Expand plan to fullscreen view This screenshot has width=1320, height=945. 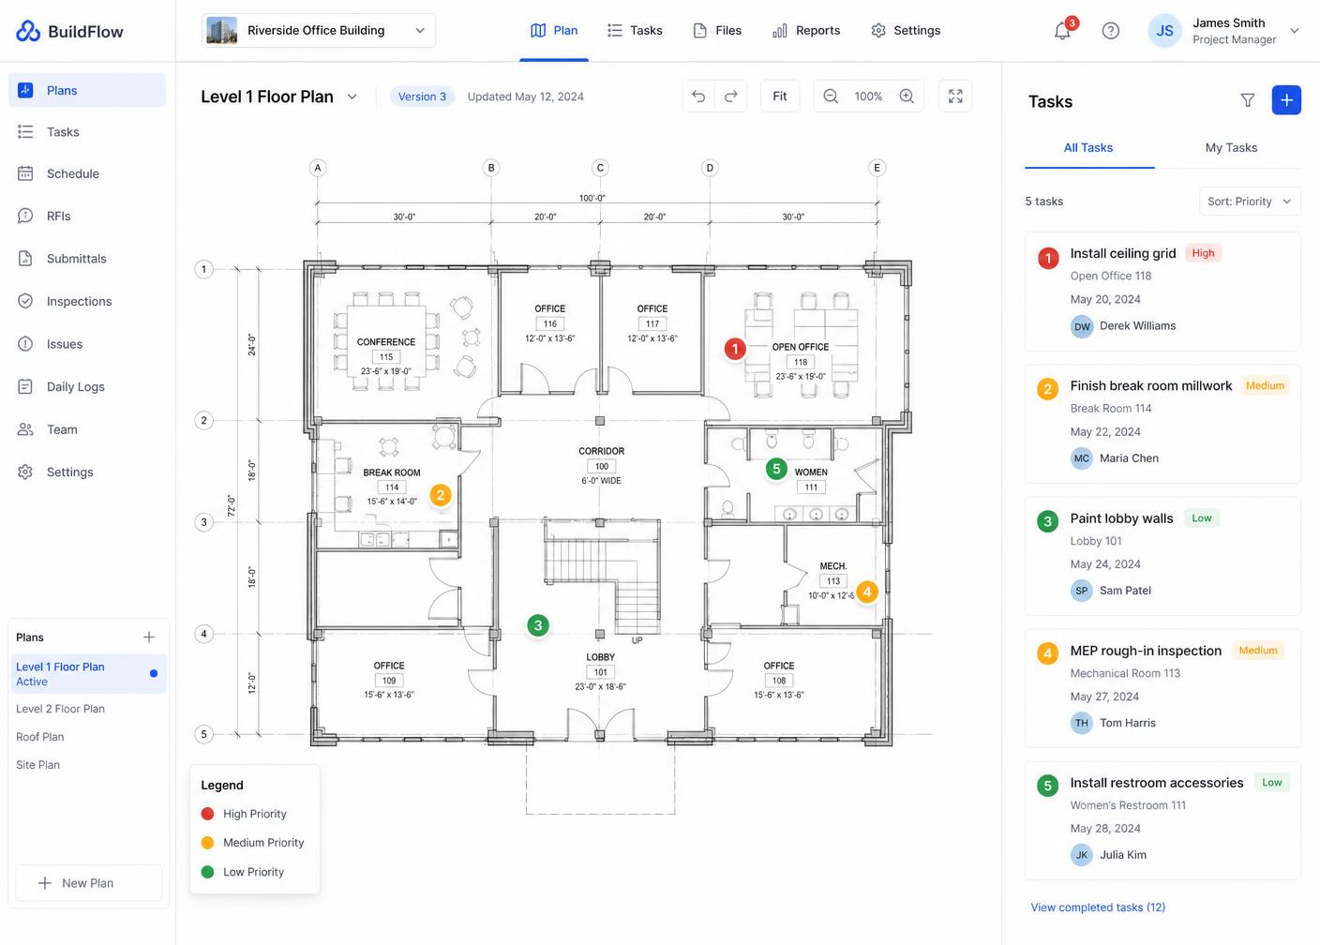(955, 96)
